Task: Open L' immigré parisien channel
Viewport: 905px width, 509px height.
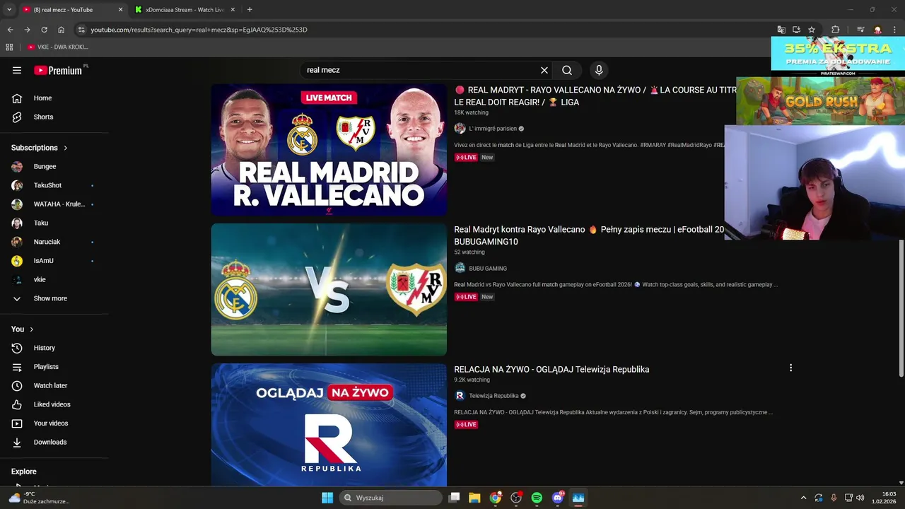Action: pyautogui.click(x=493, y=129)
